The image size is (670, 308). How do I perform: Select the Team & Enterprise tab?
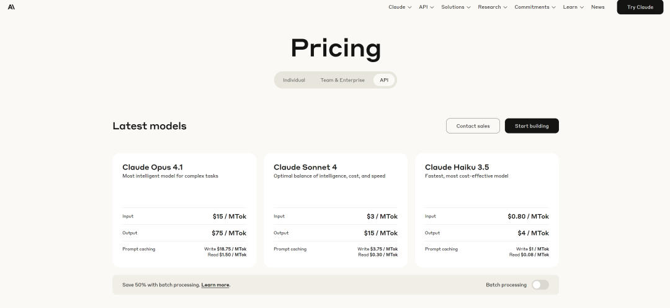pos(342,80)
